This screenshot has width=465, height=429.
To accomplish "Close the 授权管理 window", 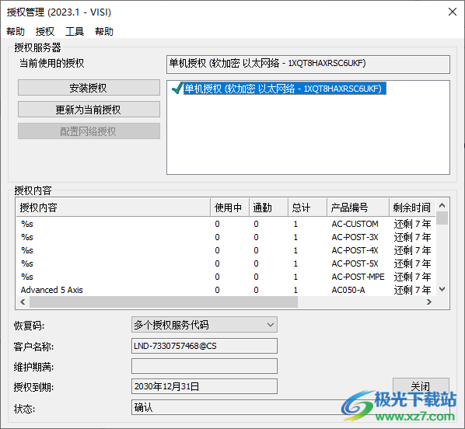I will 453,12.
